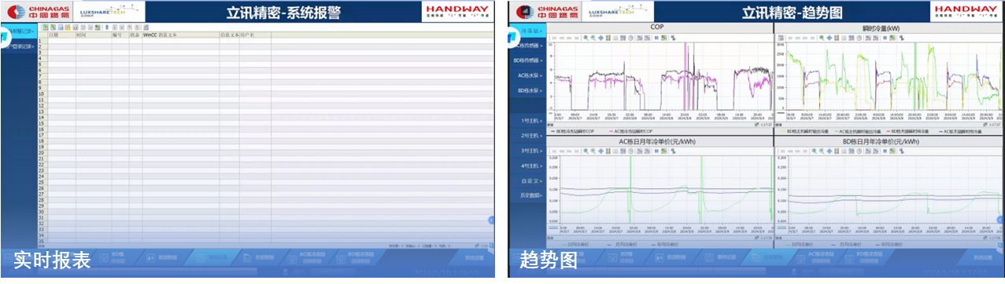Click stop/start update icon in COP toolbar
This screenshot has height=284, width=1005.
click(656, 38)
